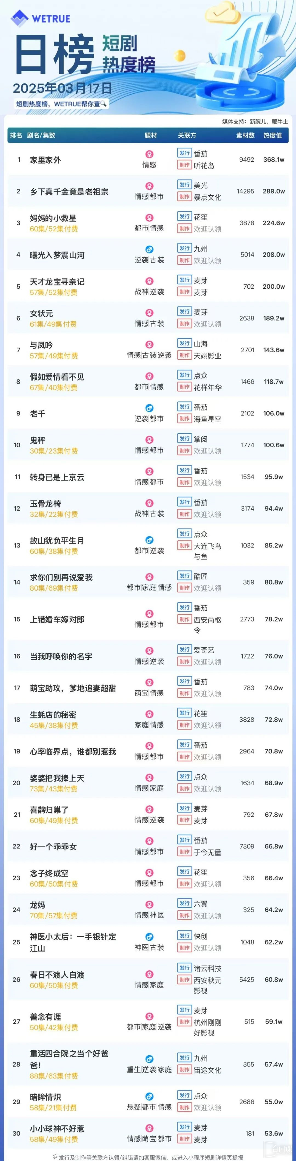
Task: Click 欢迎认领 in the 鬼秤 row
Action: (x=207, y=451)
